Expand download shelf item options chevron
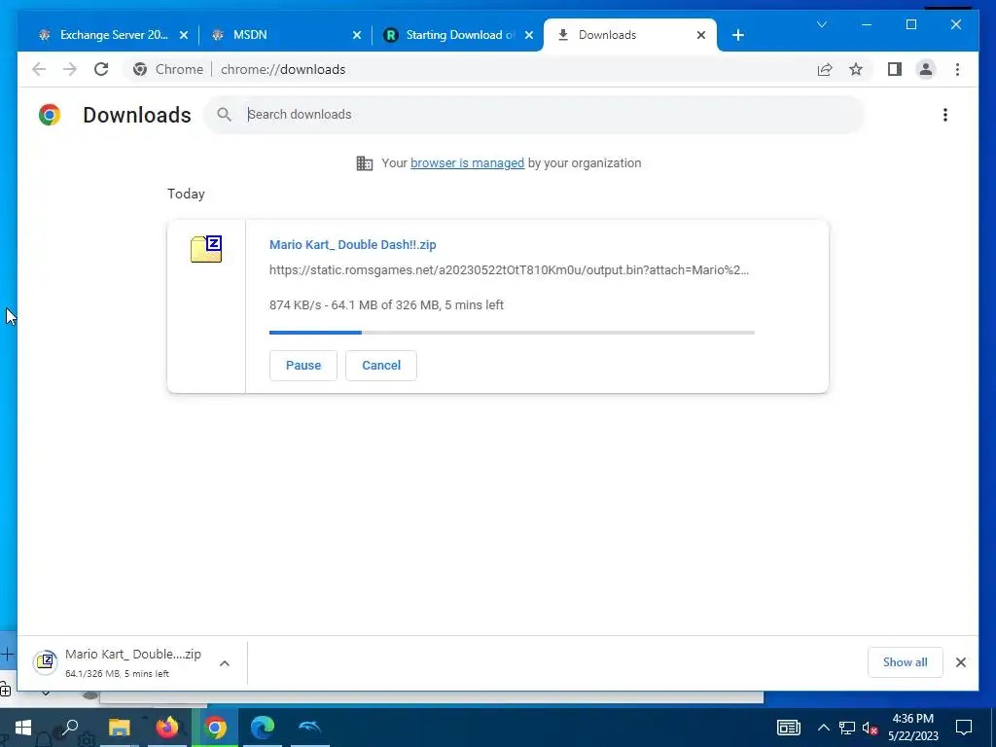This screenshot has height=747, width=996. pyautogui.click(x=225, y=663)
